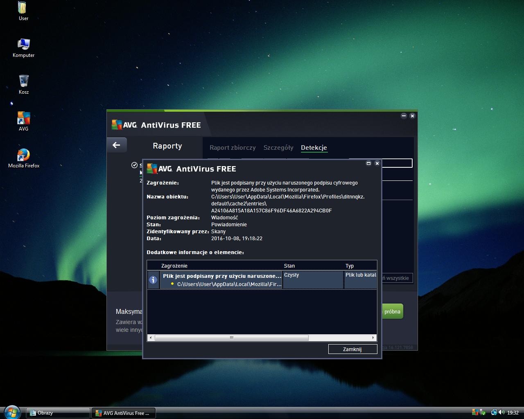Viewport: 524px width, 419px height.
Task: Select the Detekcje tab
Action: click(x=314, y=148)
